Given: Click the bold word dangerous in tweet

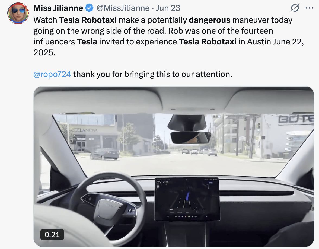Looking at the screenshot, I should tap(209, 20).
